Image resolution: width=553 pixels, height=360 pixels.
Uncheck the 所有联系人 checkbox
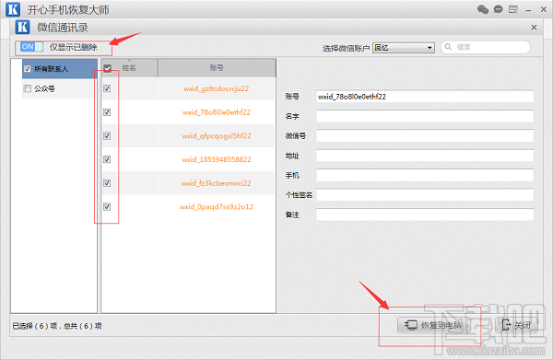(x=27, y=69)
